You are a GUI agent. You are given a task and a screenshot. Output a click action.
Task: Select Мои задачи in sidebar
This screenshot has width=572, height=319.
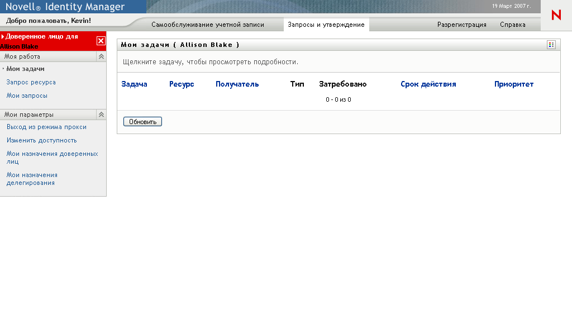[x=25, y=69]
